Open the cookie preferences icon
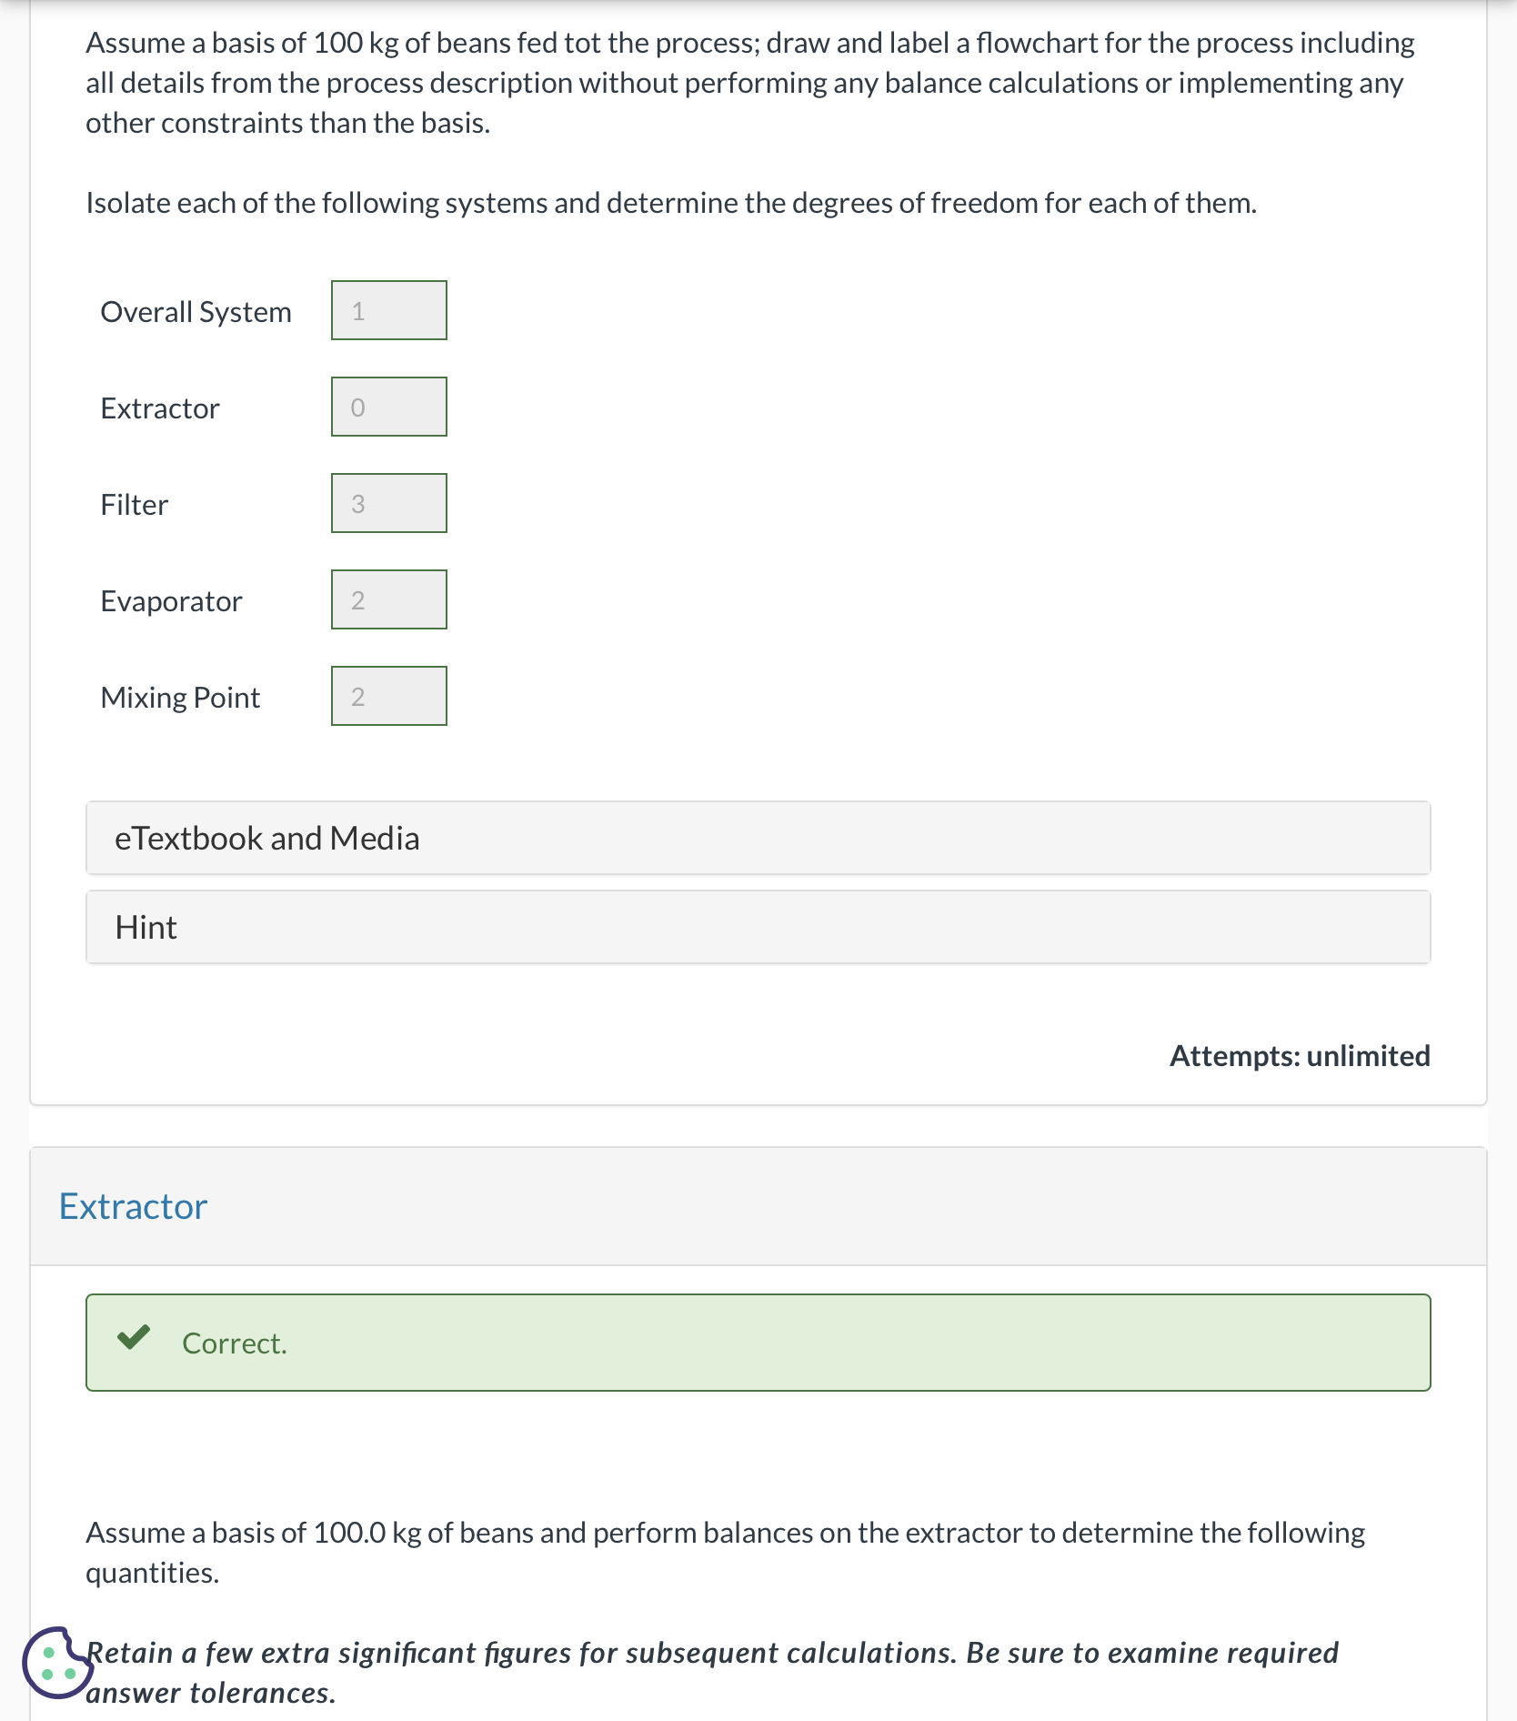This screenshot has width=1517, height=1721. [57, 1662]
